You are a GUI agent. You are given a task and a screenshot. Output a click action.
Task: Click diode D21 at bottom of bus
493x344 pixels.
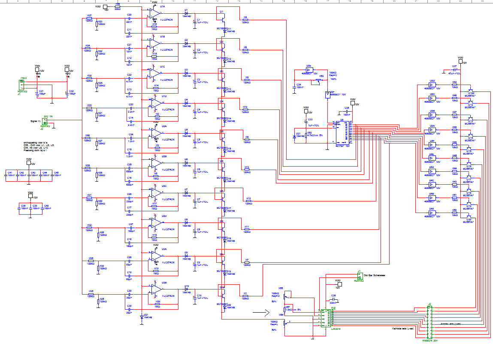[142, 317]
